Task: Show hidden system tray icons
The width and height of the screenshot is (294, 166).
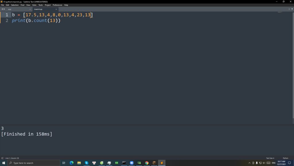Action: tap(249, 163)
